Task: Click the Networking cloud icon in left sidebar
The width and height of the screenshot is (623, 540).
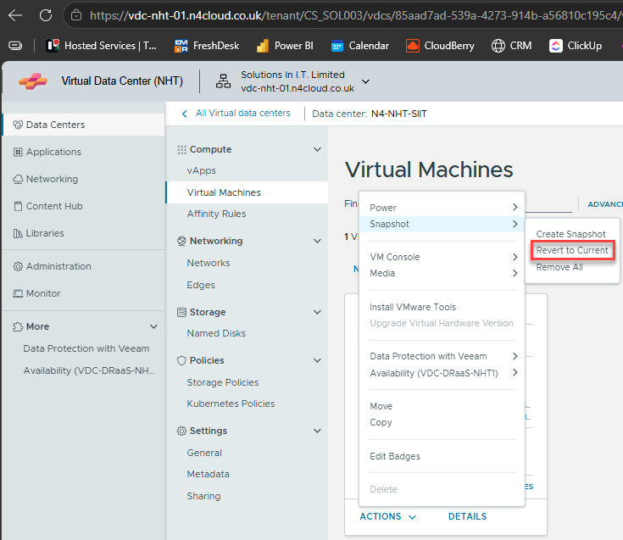Action: [x=18, y=179]
